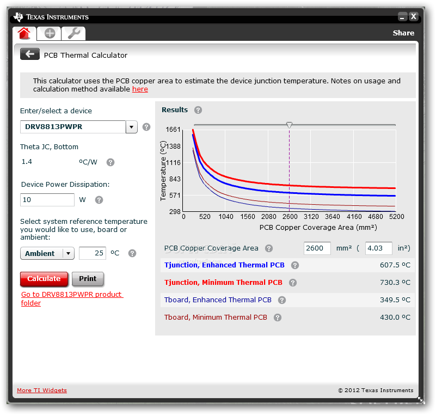Click the Texas Instruments logo icon
This screenshot has width=436, height=415.
[x=19, y=17]
